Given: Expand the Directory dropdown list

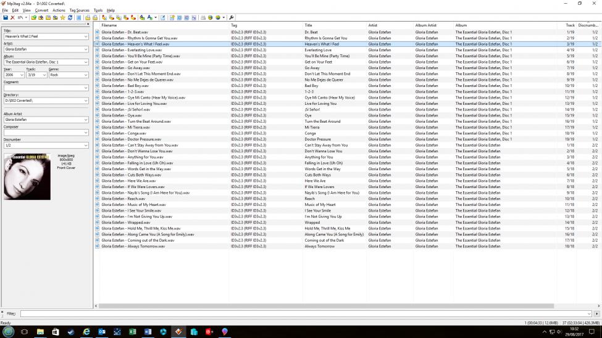Looking at the screenshot, I should [86, 101].
